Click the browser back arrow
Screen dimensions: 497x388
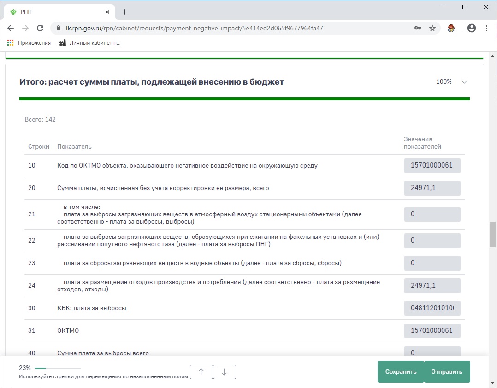click(11, 28)
